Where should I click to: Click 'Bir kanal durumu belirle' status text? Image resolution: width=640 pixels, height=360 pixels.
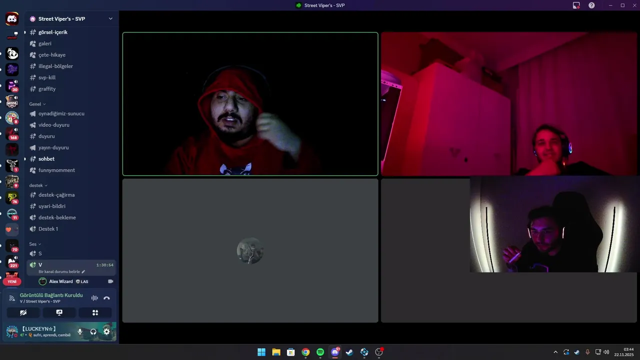[x=59, y=272]
